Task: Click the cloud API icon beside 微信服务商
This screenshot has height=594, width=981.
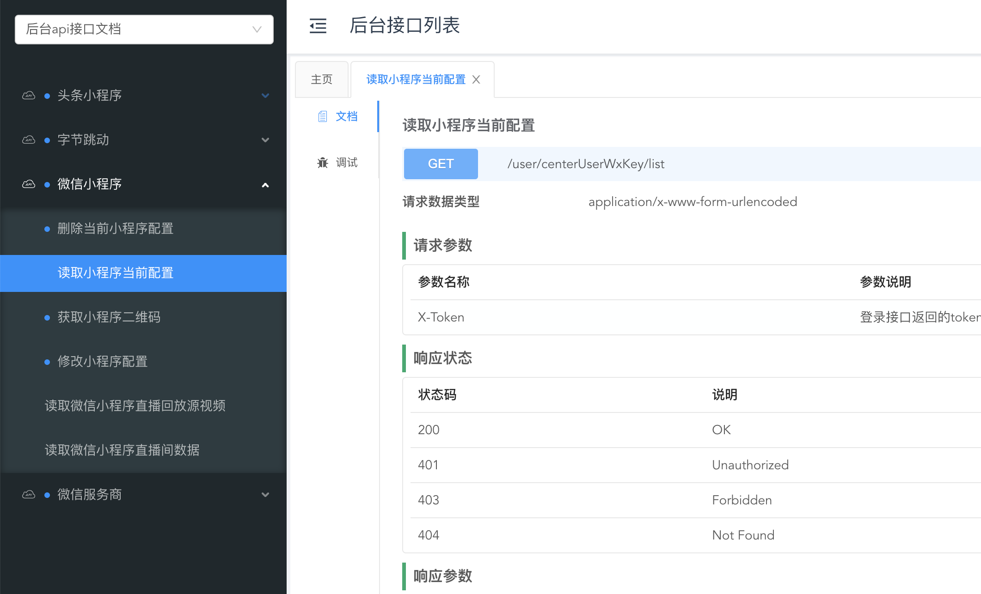Action: (x=29, y=495)
